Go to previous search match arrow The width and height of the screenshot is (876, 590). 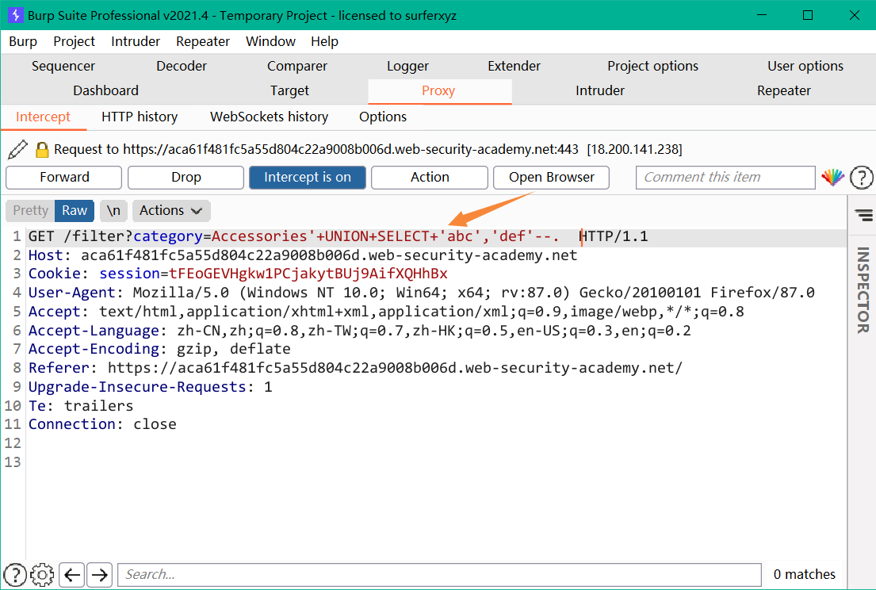pyautogui.click(x=71, y=574)
